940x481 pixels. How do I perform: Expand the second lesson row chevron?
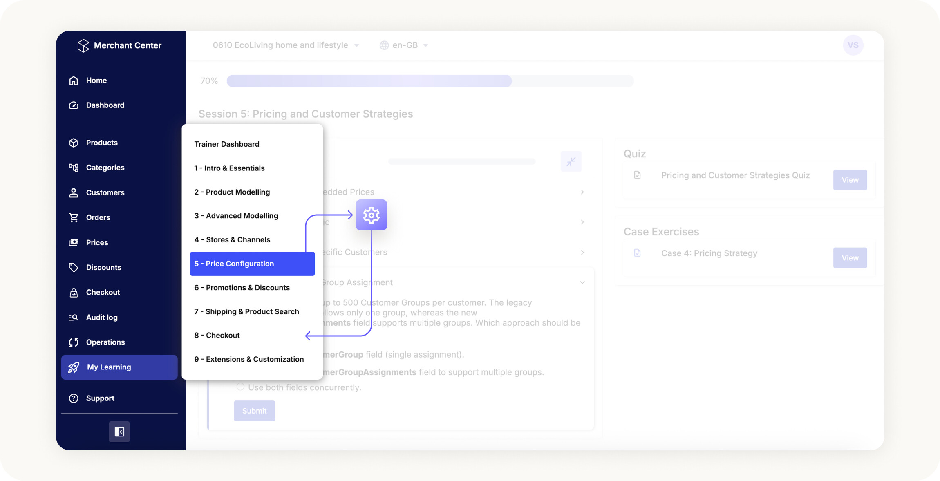coord(582,222)
